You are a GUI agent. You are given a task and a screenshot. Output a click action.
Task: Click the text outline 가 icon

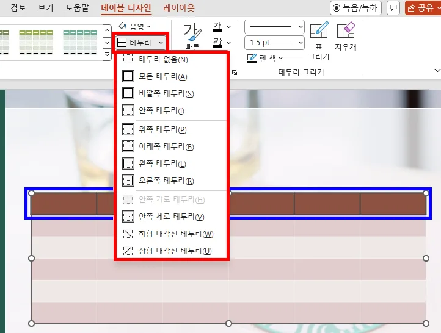(x=217, y=43)
